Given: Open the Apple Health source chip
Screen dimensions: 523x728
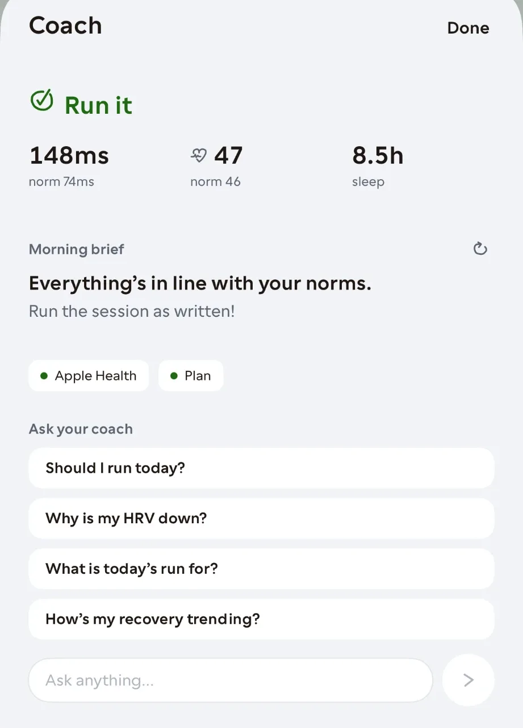Looking at the screenshot, I should click(89, 376).
